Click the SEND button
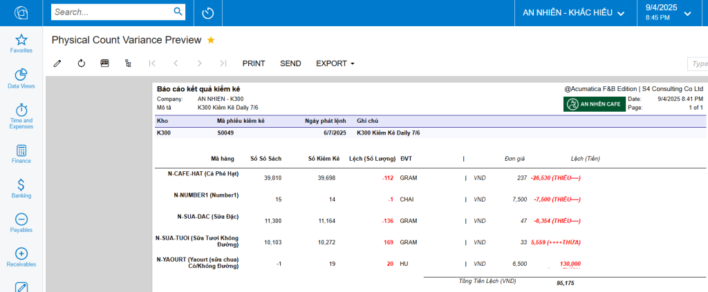 click(x=290, y=64)
